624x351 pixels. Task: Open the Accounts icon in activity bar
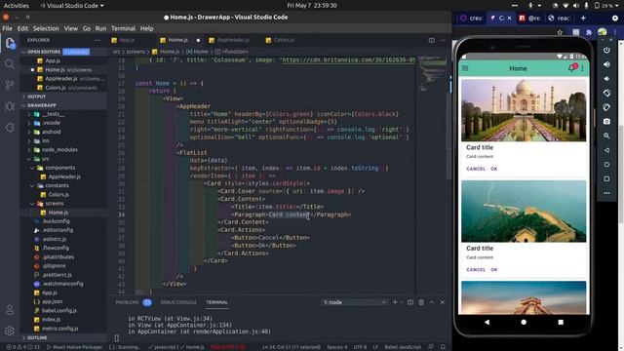[10, 310]
